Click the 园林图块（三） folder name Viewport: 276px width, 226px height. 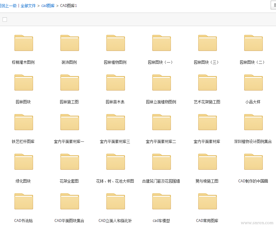(x=206, y=62)
